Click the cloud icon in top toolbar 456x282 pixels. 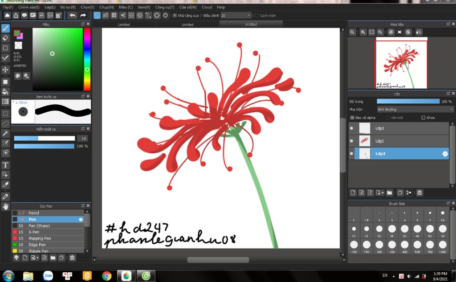7,16
